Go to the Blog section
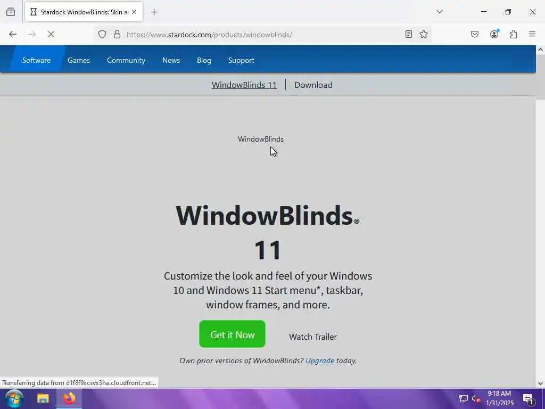The image size is (545, 409). [204, 60]
